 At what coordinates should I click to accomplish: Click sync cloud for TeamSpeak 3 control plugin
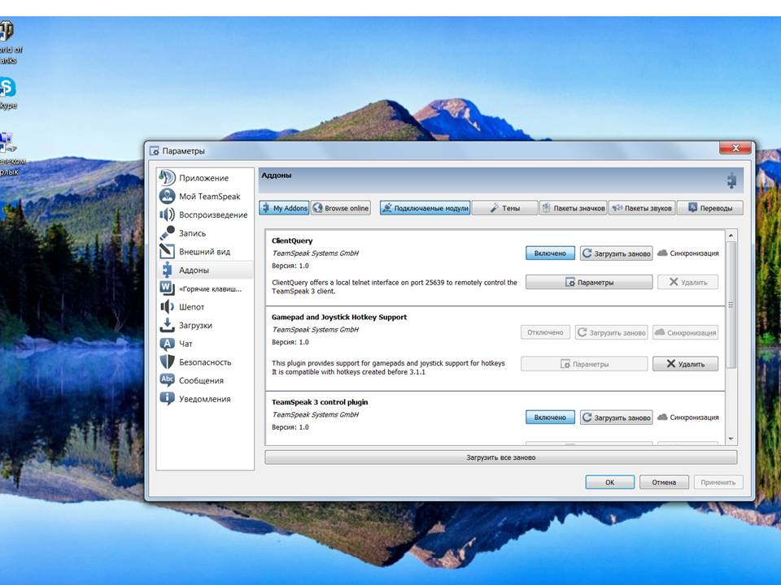tap(662, 417)
